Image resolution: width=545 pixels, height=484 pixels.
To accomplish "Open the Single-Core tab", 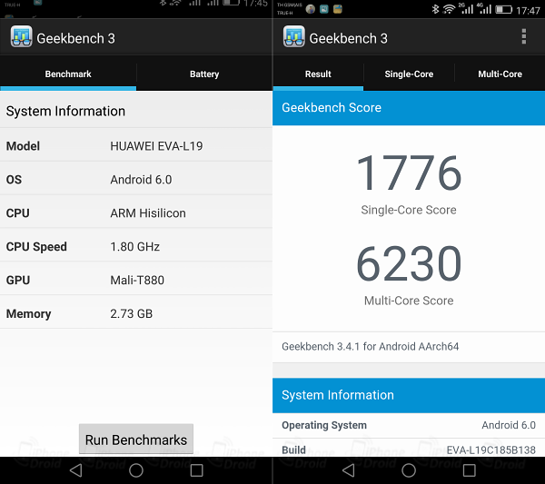I will pyautogui.click(x=409, y=74).
